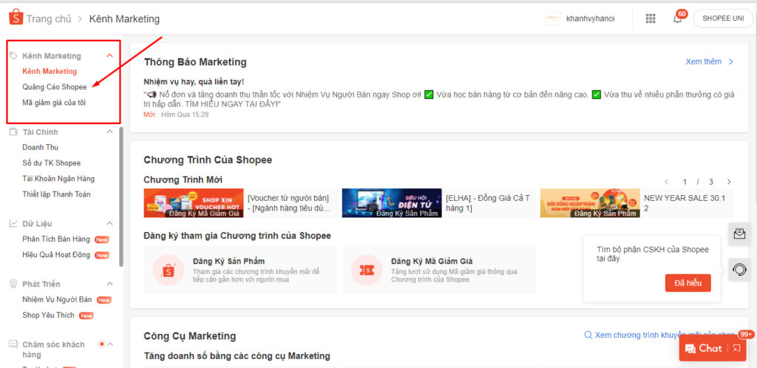The height and width of the screenshot is (368, 757).
Task: Open the New Year Sale banner thumbnail
Action: coord(590,203)
